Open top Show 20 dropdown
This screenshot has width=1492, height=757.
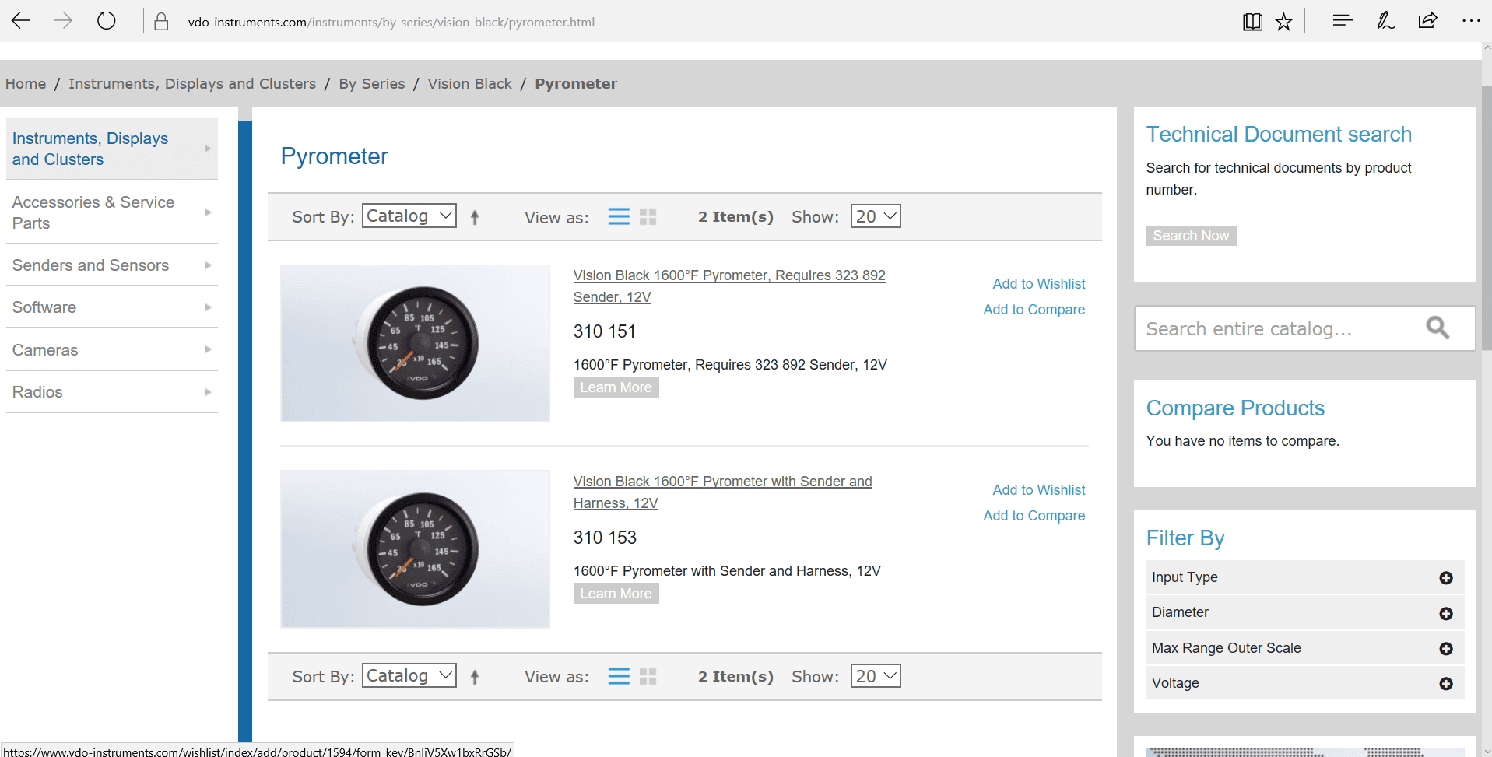[876, 216]
